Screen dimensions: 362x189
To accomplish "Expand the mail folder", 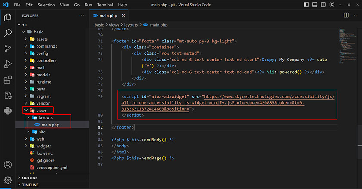I will (x=52, y=67).
